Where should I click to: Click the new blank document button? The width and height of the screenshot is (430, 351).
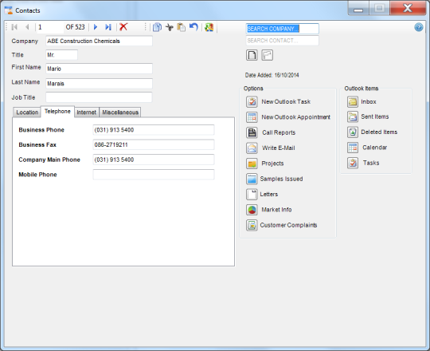pyautogui.click(x=252, y=55)
